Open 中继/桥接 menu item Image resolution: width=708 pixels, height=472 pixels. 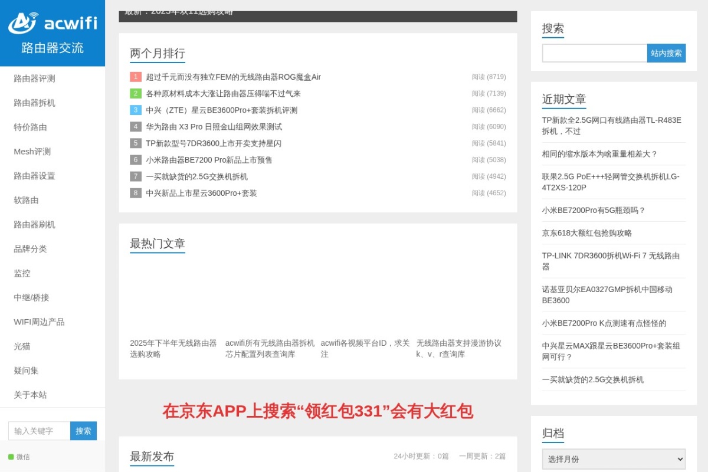click(31, 297)
